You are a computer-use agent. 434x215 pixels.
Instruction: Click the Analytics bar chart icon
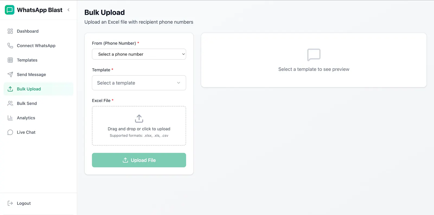(x=10, y=118)
